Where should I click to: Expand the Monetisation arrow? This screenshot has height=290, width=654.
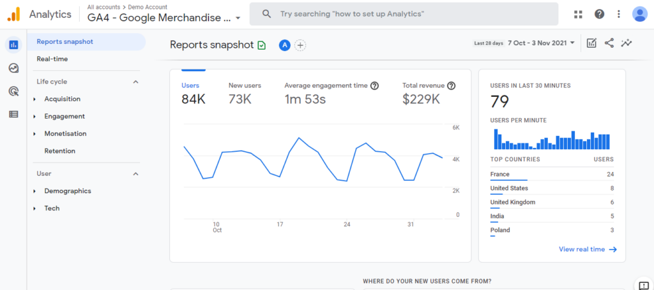click(x=34, y=134)
